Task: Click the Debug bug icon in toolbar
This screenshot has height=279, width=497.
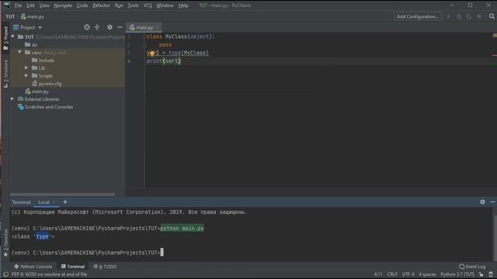Action: (459, 16)
